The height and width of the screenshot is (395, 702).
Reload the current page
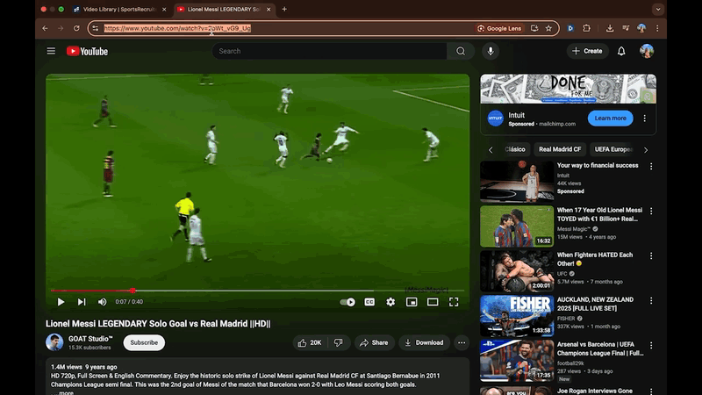point(76,28)
